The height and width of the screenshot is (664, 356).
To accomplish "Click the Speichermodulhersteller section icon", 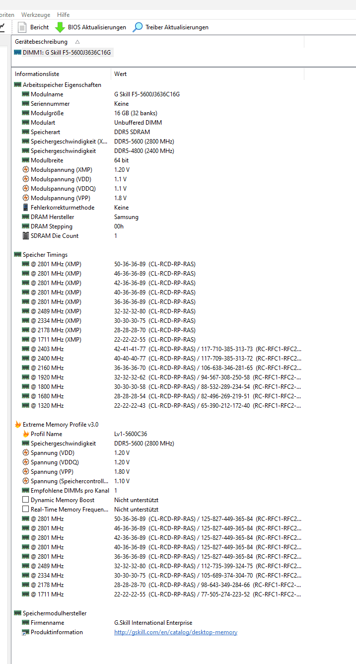I will [x=18, y=613].
